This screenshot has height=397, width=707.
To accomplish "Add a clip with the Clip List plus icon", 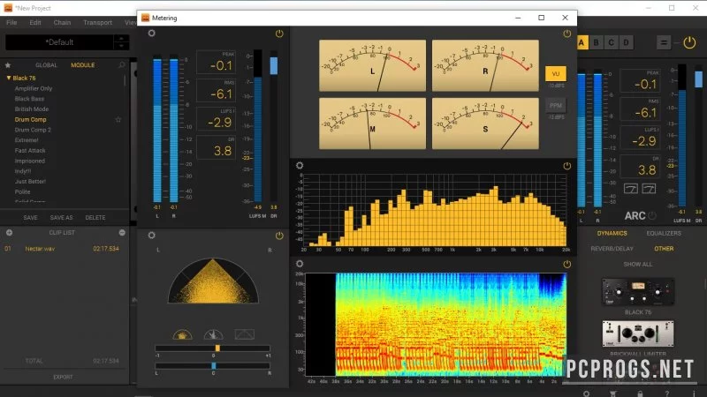I will (x=9, y=232).
